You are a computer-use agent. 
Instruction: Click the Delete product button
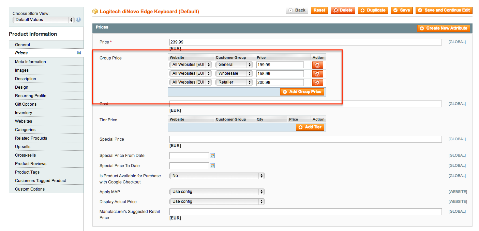(343, 10)
